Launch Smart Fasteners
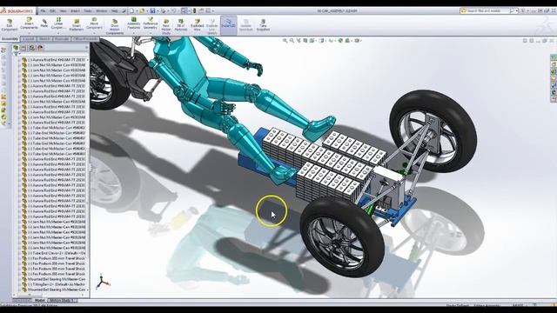 coord(77,25)
